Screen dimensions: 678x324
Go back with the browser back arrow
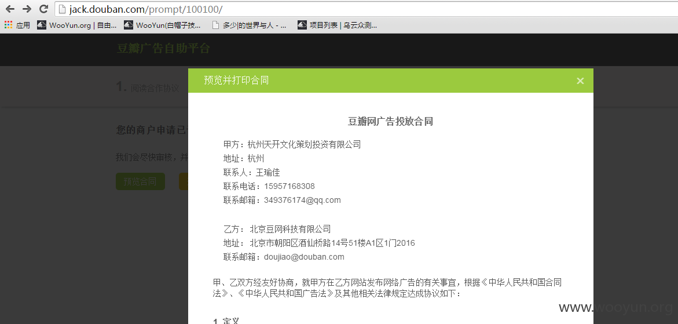click(x=9, y=9)
